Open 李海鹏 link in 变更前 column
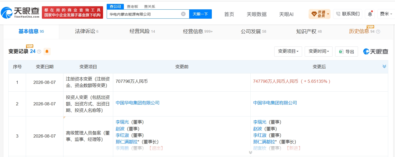The width and height of the screenshot is (395, 157). 122,148
